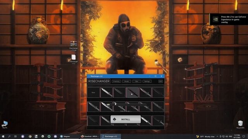This screenshot has height=139, width=248.
Task: Click the green Spotify icon in taskbar
Action: pyautogui.click(x=49, y=136)
